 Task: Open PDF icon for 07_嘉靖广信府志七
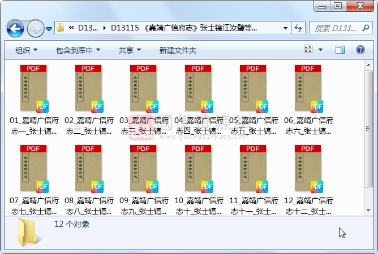pyautogui.click(x=34, y=169)
